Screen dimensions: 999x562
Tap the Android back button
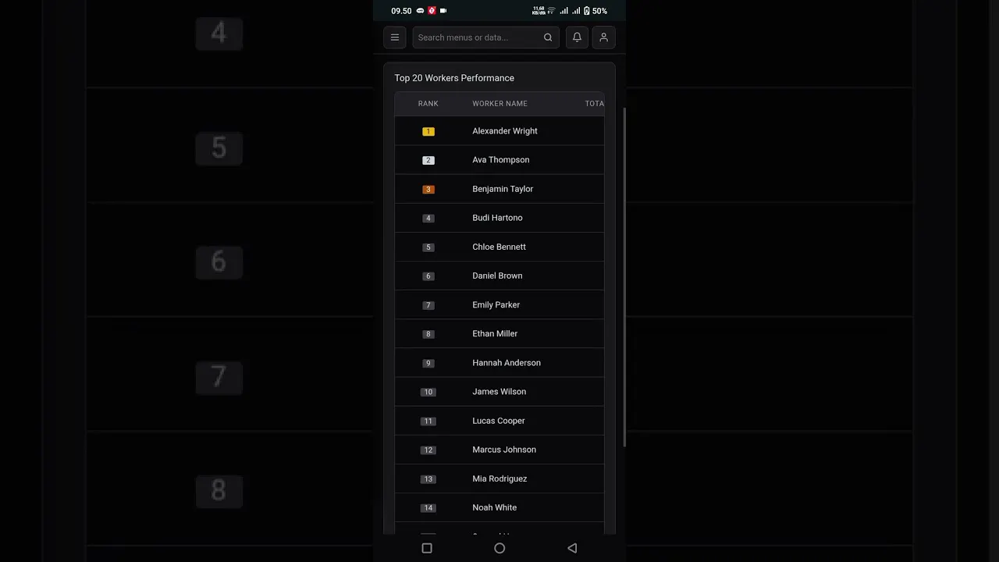(572, 549)
